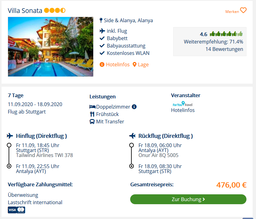Click the fork and knife Frühstück icon

92,114
